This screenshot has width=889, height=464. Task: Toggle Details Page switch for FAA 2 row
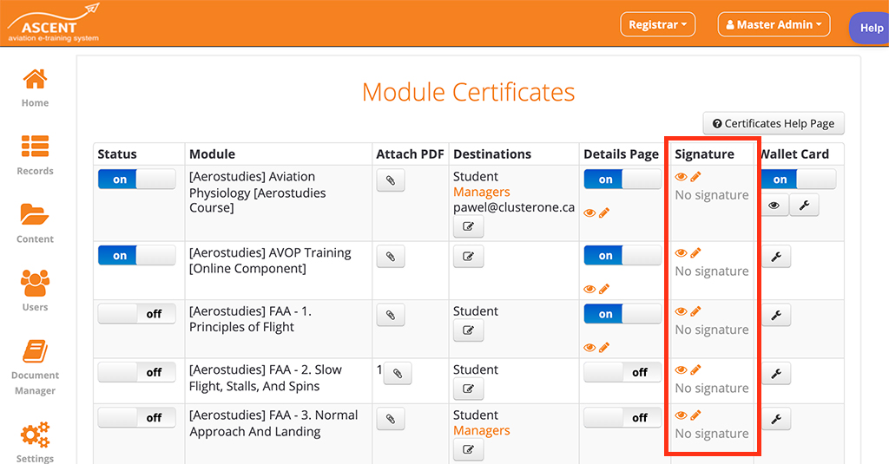[622, 372]
